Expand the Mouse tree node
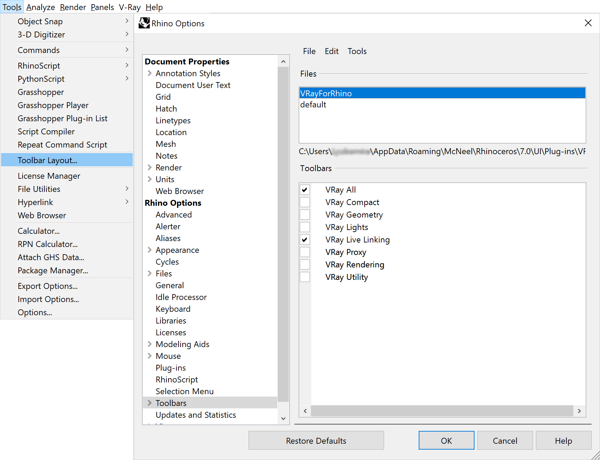600x460 pixels. [149, 356]
